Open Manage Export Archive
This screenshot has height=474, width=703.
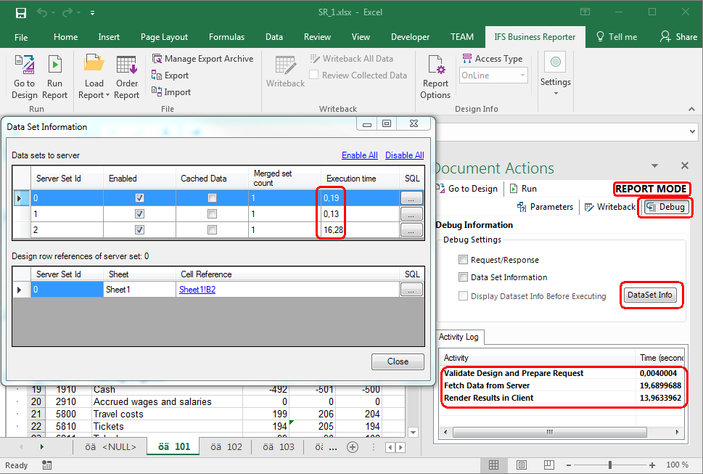tap(202, 59)
